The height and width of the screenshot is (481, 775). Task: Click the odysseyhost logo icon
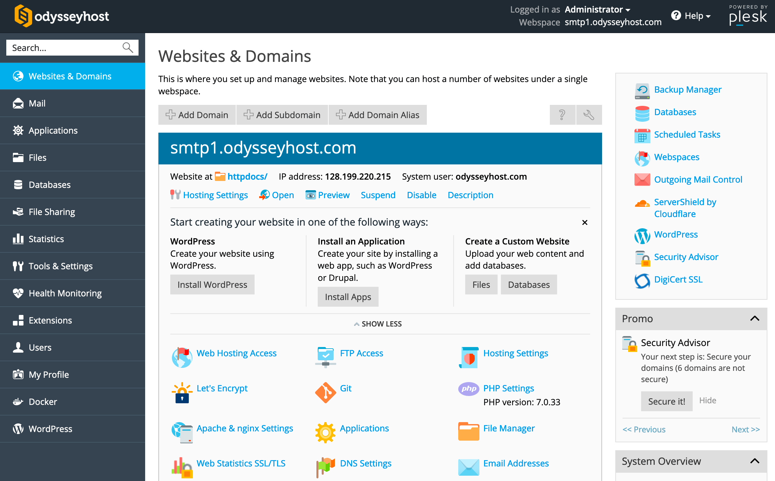tap(23, 16)
